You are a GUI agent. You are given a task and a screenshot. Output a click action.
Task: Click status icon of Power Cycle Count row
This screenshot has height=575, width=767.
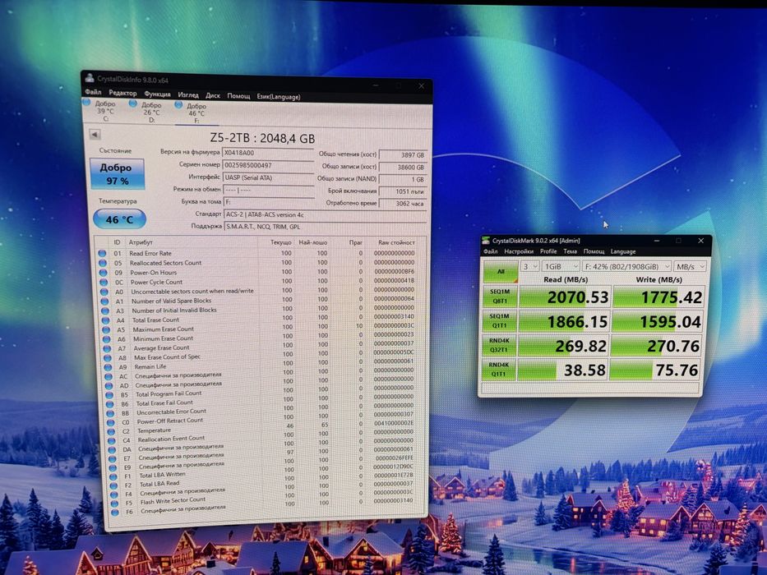click(x=104, y=282)
